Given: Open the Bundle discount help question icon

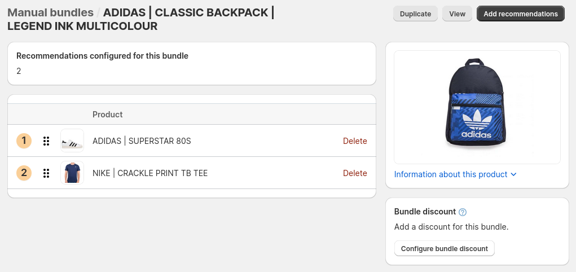Looking at the screenshot, I should pyautogui.click(x=463, y=212).
